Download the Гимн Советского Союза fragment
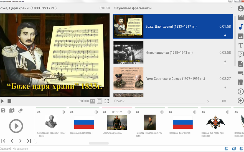The width and height of the screenshot is (244, 152). 225,88
